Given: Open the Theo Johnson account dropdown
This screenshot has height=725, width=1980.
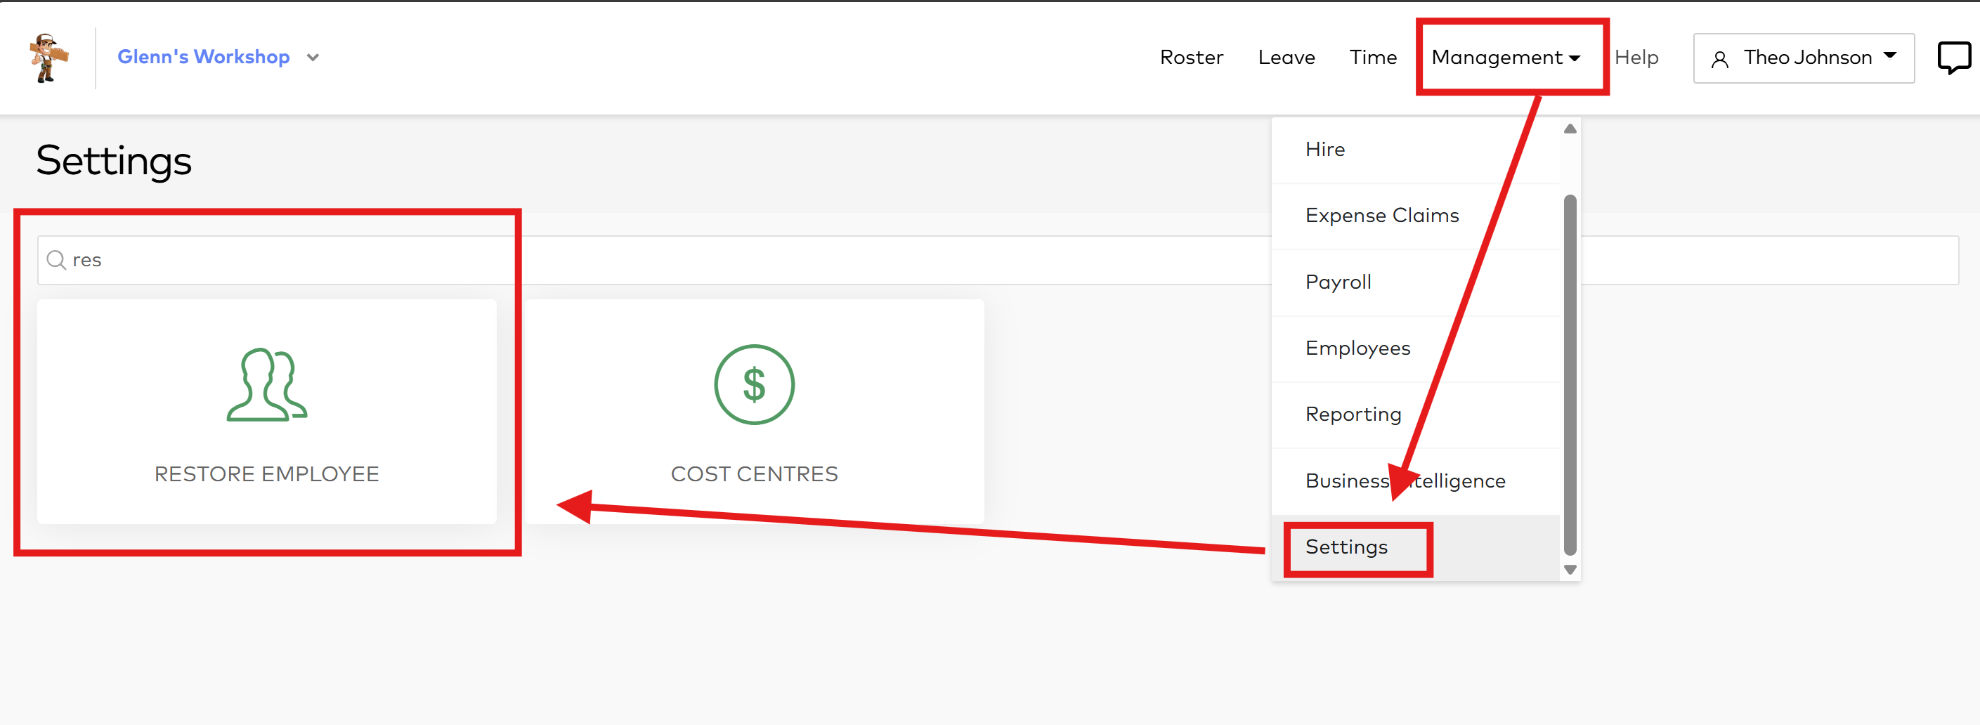Looking at the screenshot, I should pyautogui.click(x=1803, y=58).
